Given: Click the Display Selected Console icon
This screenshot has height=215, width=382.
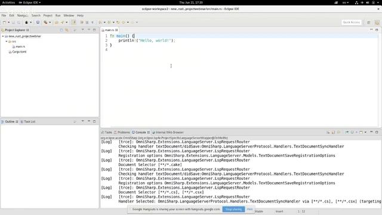Looking at the screenshot, I should click(352, 132).
